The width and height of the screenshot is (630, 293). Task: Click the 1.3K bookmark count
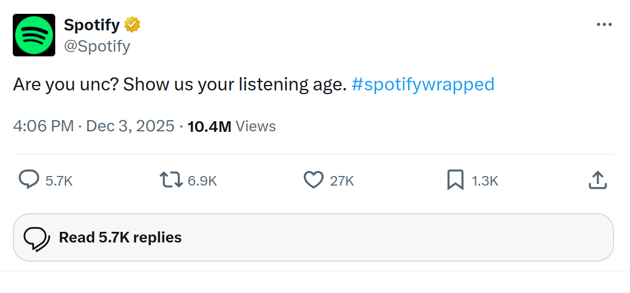click(x=485, y=181)
